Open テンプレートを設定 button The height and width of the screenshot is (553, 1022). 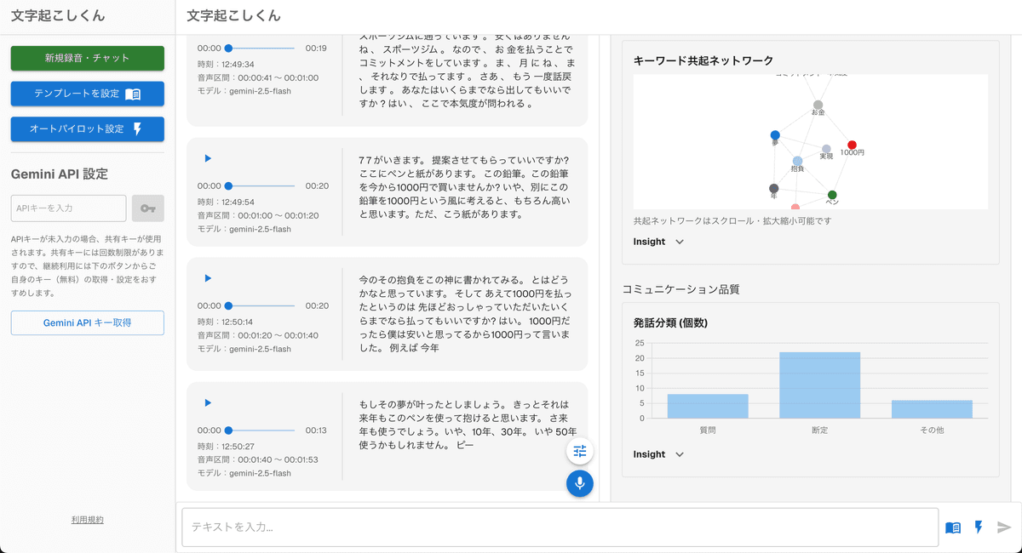coord(88,94)
